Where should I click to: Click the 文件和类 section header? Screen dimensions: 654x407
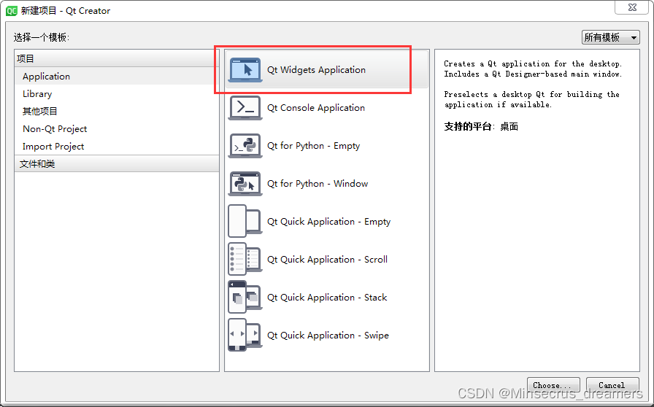116,163
